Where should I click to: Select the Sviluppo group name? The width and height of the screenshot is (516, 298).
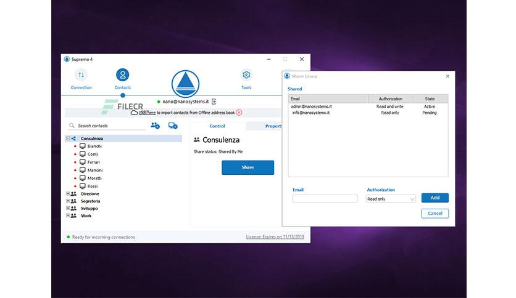pos(89,208)
